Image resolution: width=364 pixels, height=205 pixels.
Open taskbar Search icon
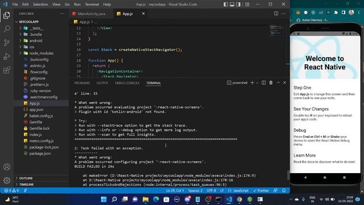coord(114,199)
